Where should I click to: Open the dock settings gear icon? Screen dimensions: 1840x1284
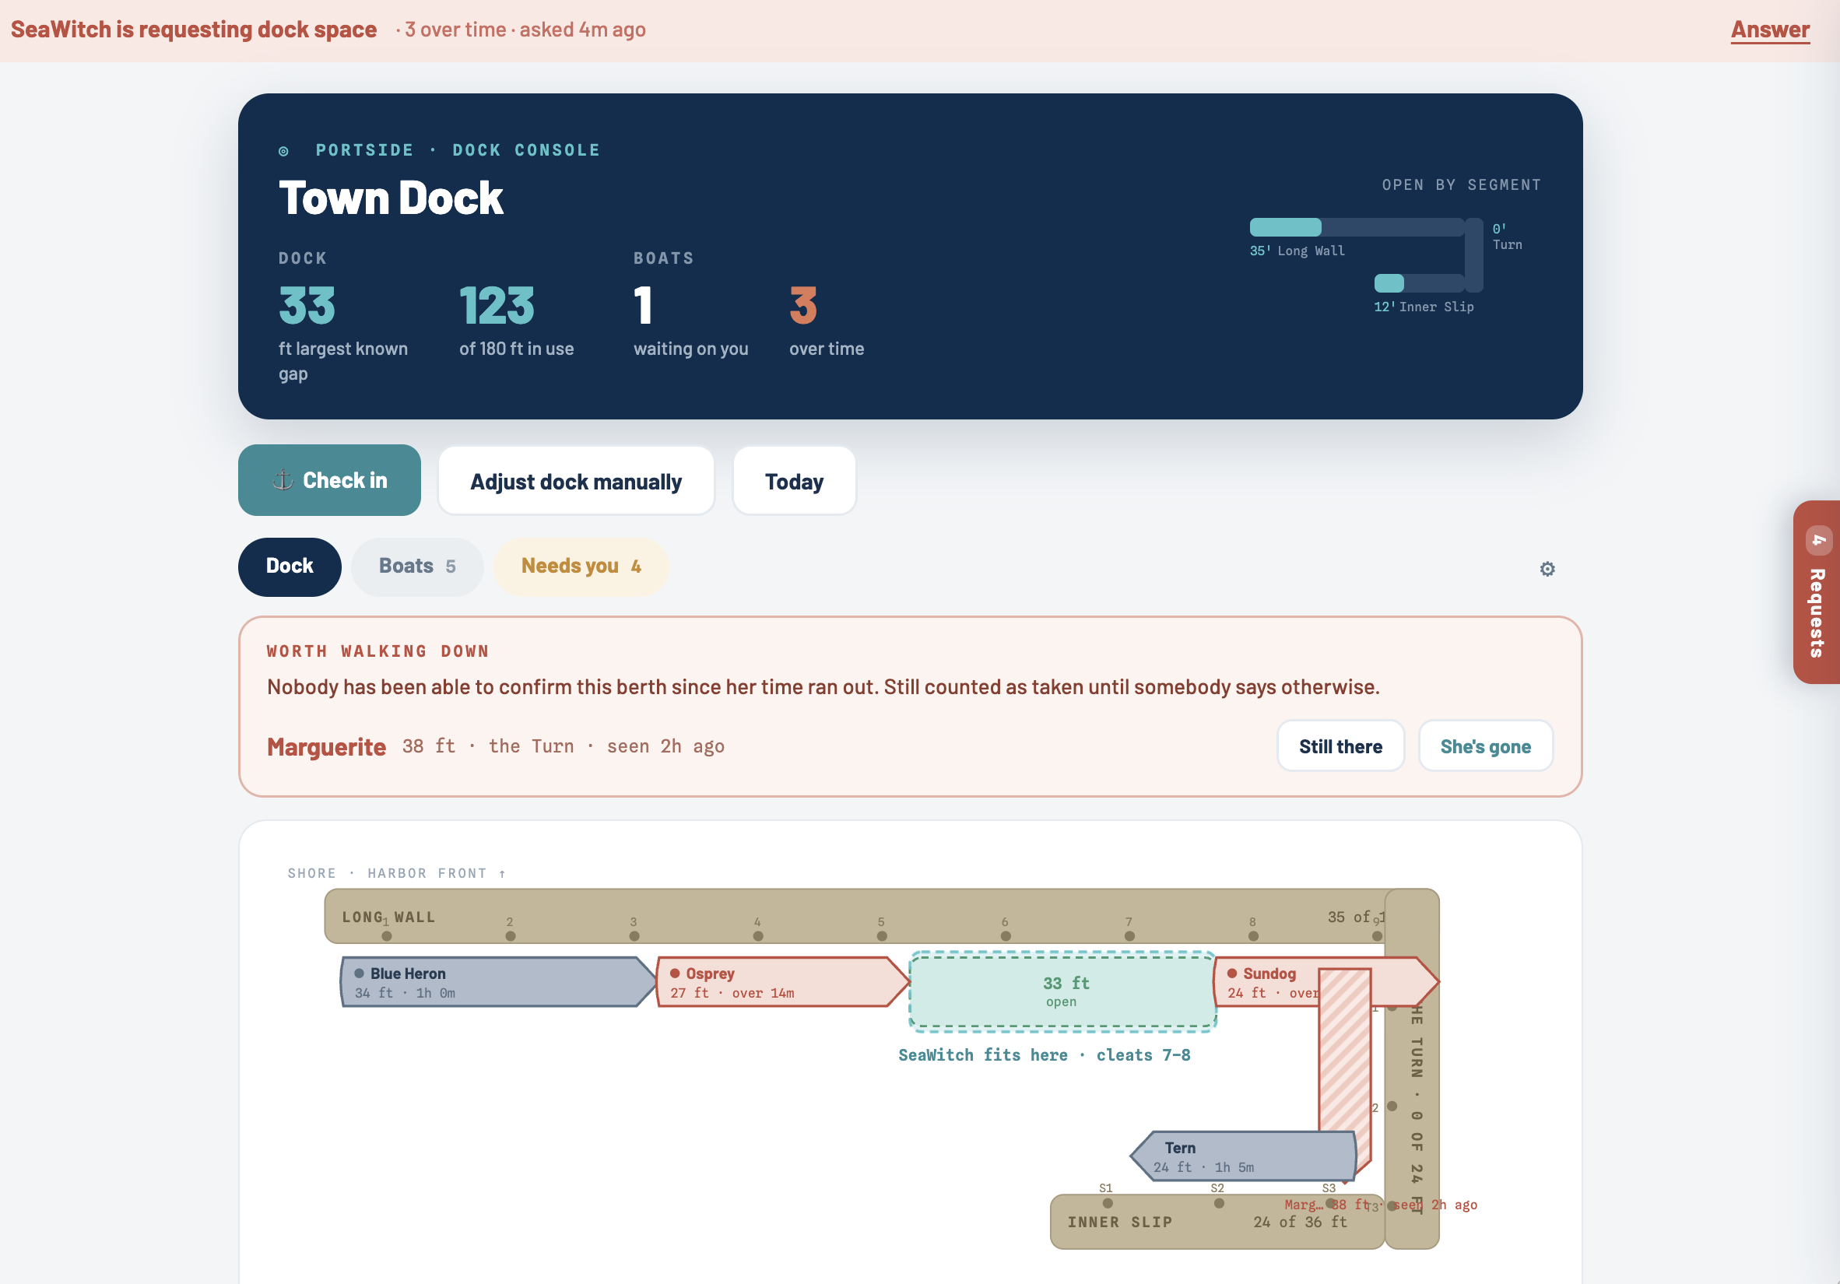click(1547, 569)
